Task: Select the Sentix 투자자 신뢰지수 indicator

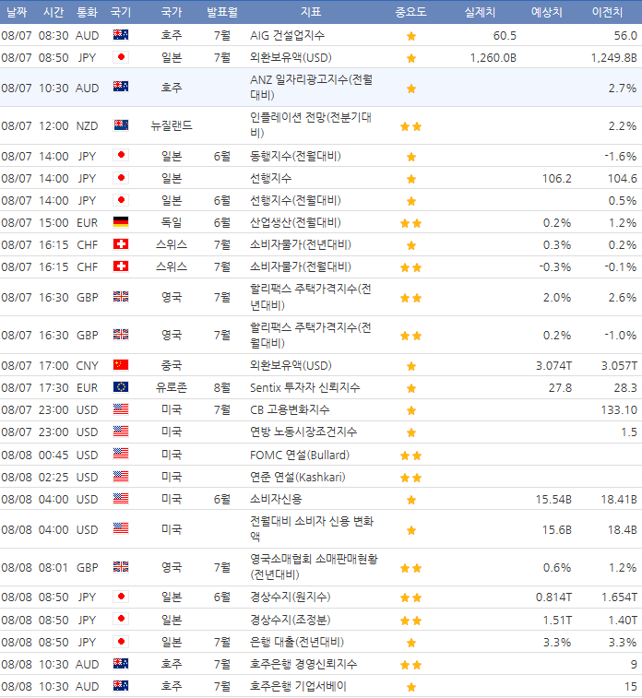Action: pyautogui.click(x=305, y=388)
